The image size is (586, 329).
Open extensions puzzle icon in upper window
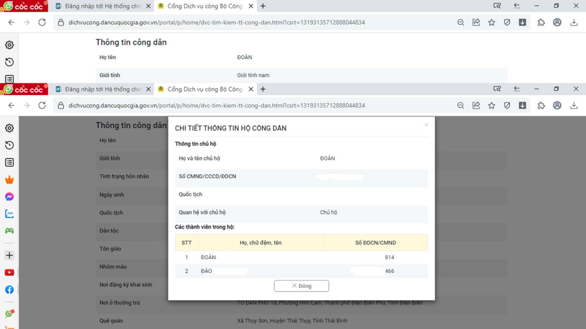pos(541,23)
